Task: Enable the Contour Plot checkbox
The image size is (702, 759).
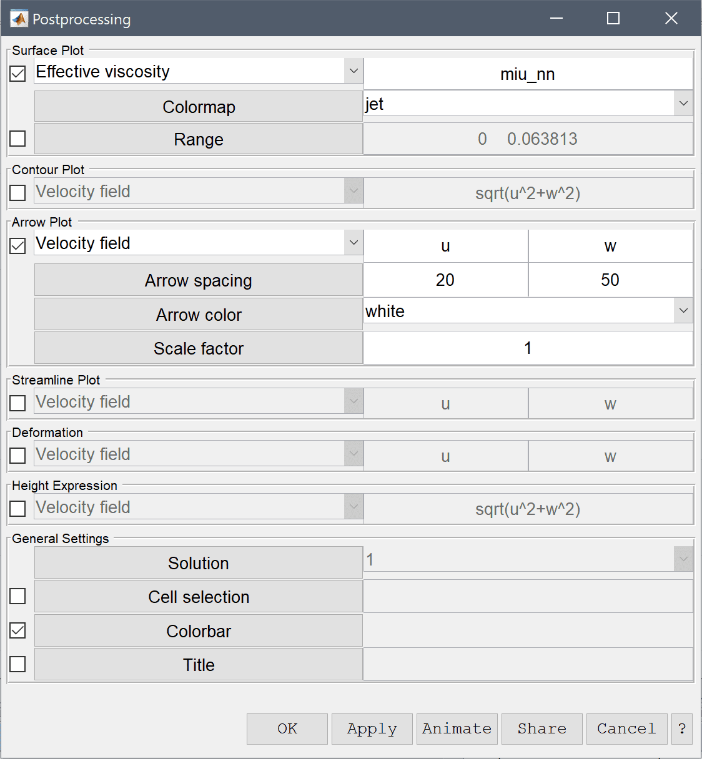Action: [x=17, y=193]
